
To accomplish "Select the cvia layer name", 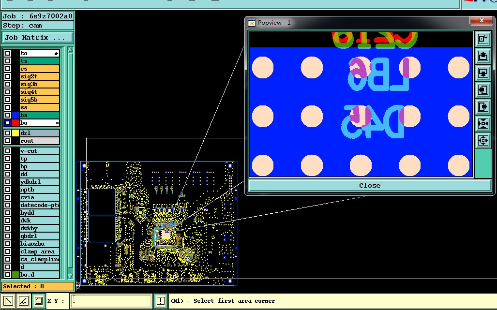I will click(x=39, y=197).
